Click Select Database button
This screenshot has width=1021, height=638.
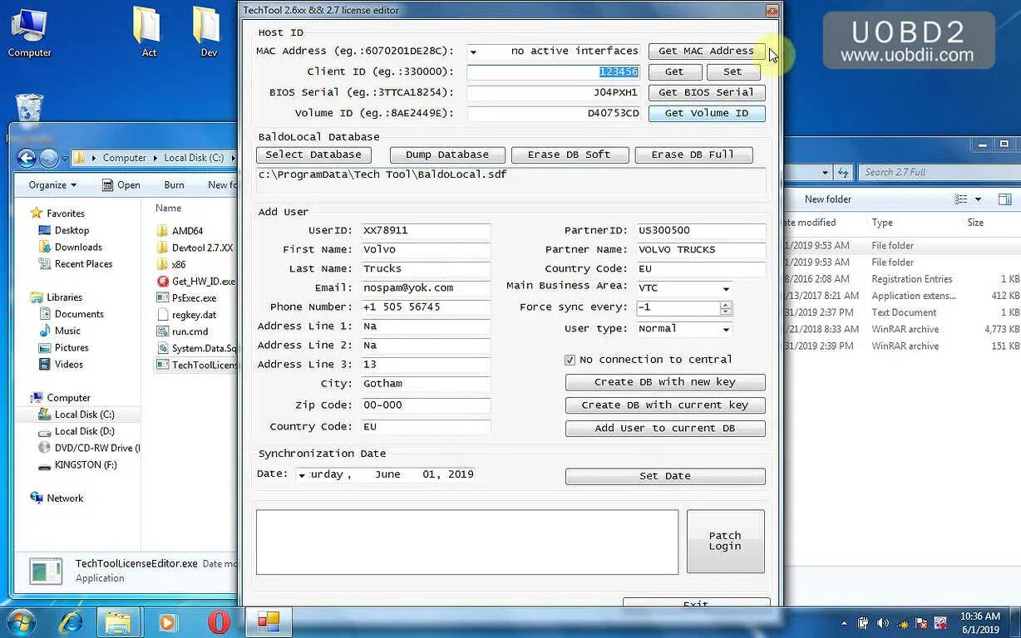(313, 155)
